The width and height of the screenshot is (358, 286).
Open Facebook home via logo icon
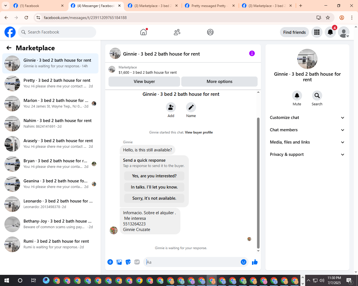pos(10,32)
